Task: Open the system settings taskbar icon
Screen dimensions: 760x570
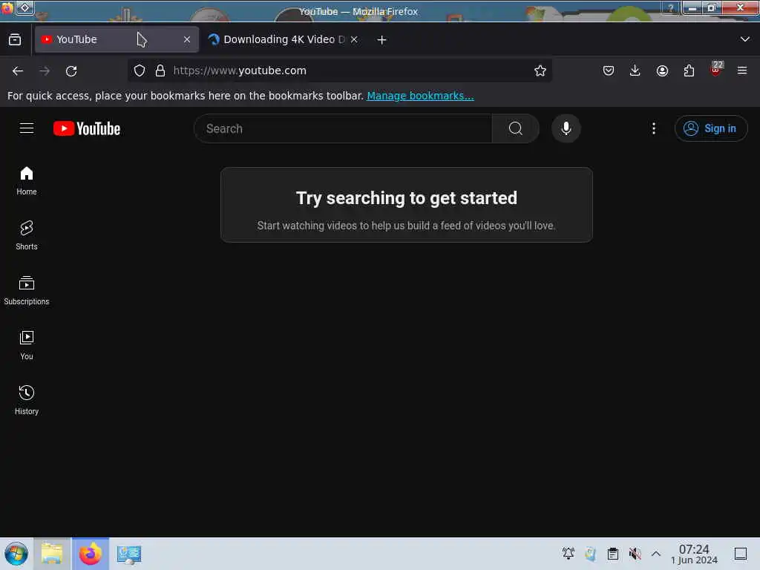Action: (128, 554)
